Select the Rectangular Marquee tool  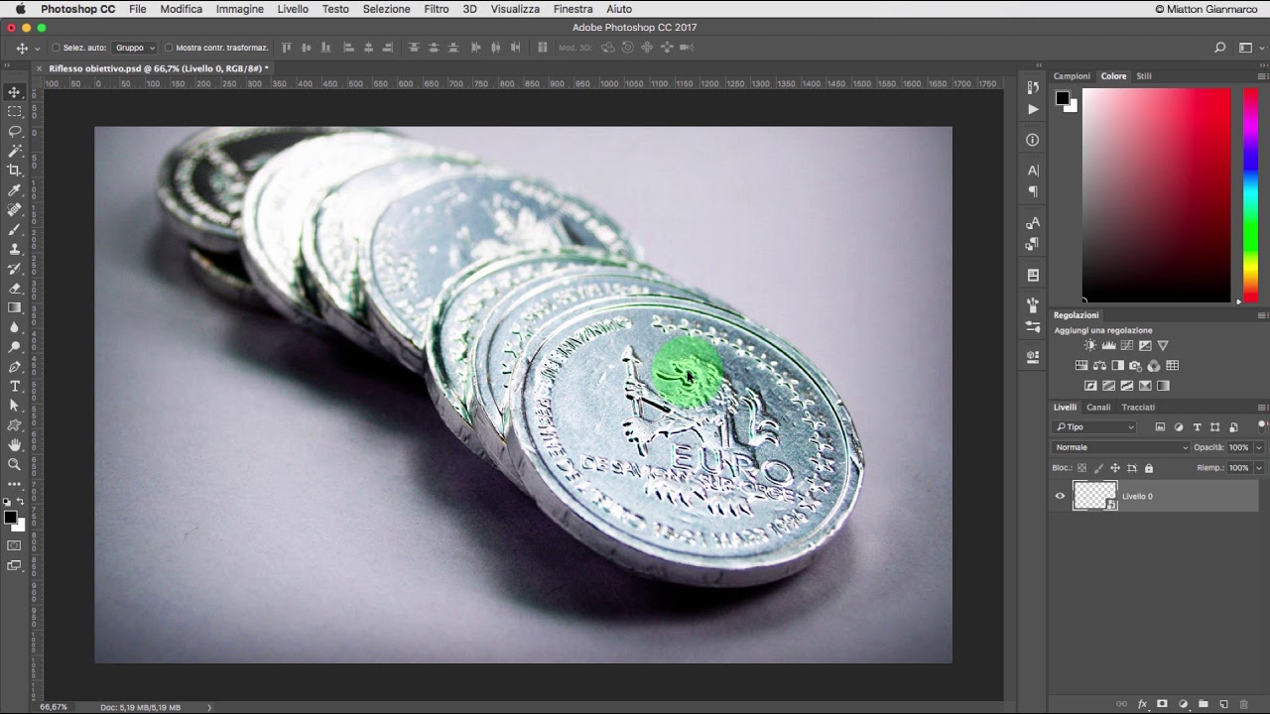click(x=14, y=111)
